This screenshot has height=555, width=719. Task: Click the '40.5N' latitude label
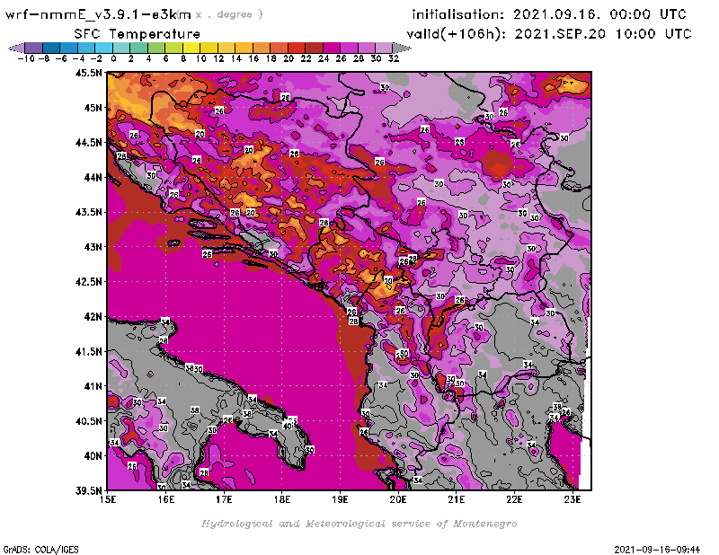click(88, 421)
